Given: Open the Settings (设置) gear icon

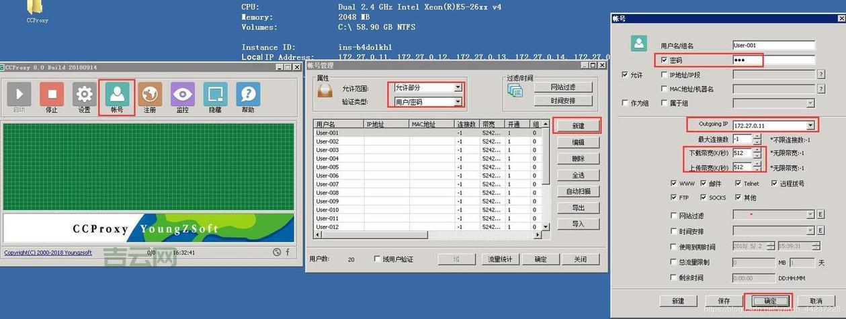Looking at the screenshot, I should 84,97.
